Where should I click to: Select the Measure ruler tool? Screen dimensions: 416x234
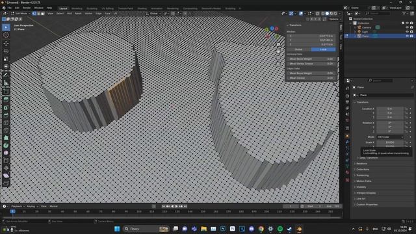(x=6, y=83)
